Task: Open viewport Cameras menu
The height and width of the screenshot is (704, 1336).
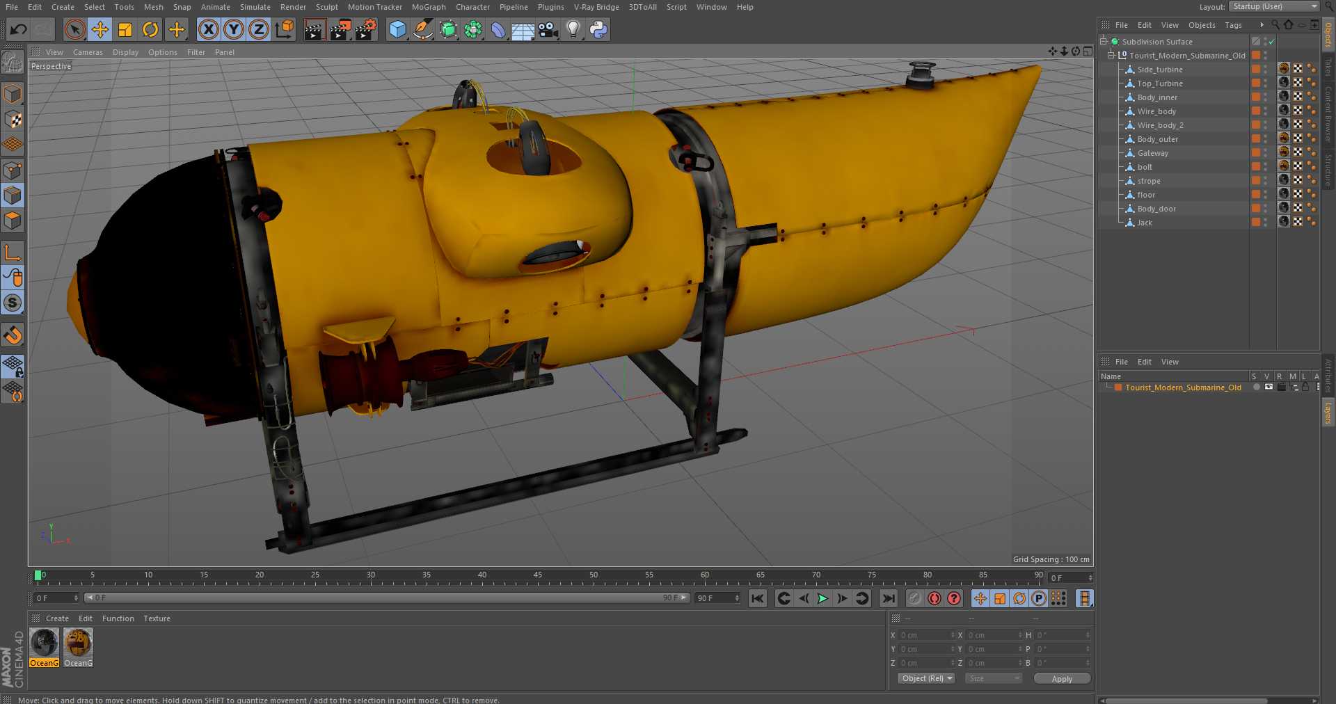Action: click(88, 52)
